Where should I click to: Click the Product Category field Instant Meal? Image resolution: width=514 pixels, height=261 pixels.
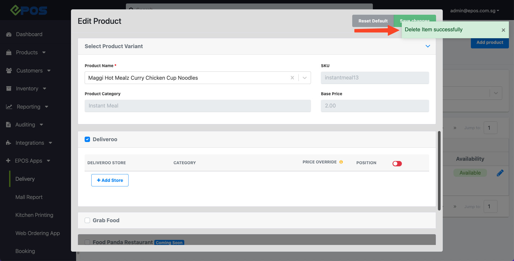tap(198, 106)
